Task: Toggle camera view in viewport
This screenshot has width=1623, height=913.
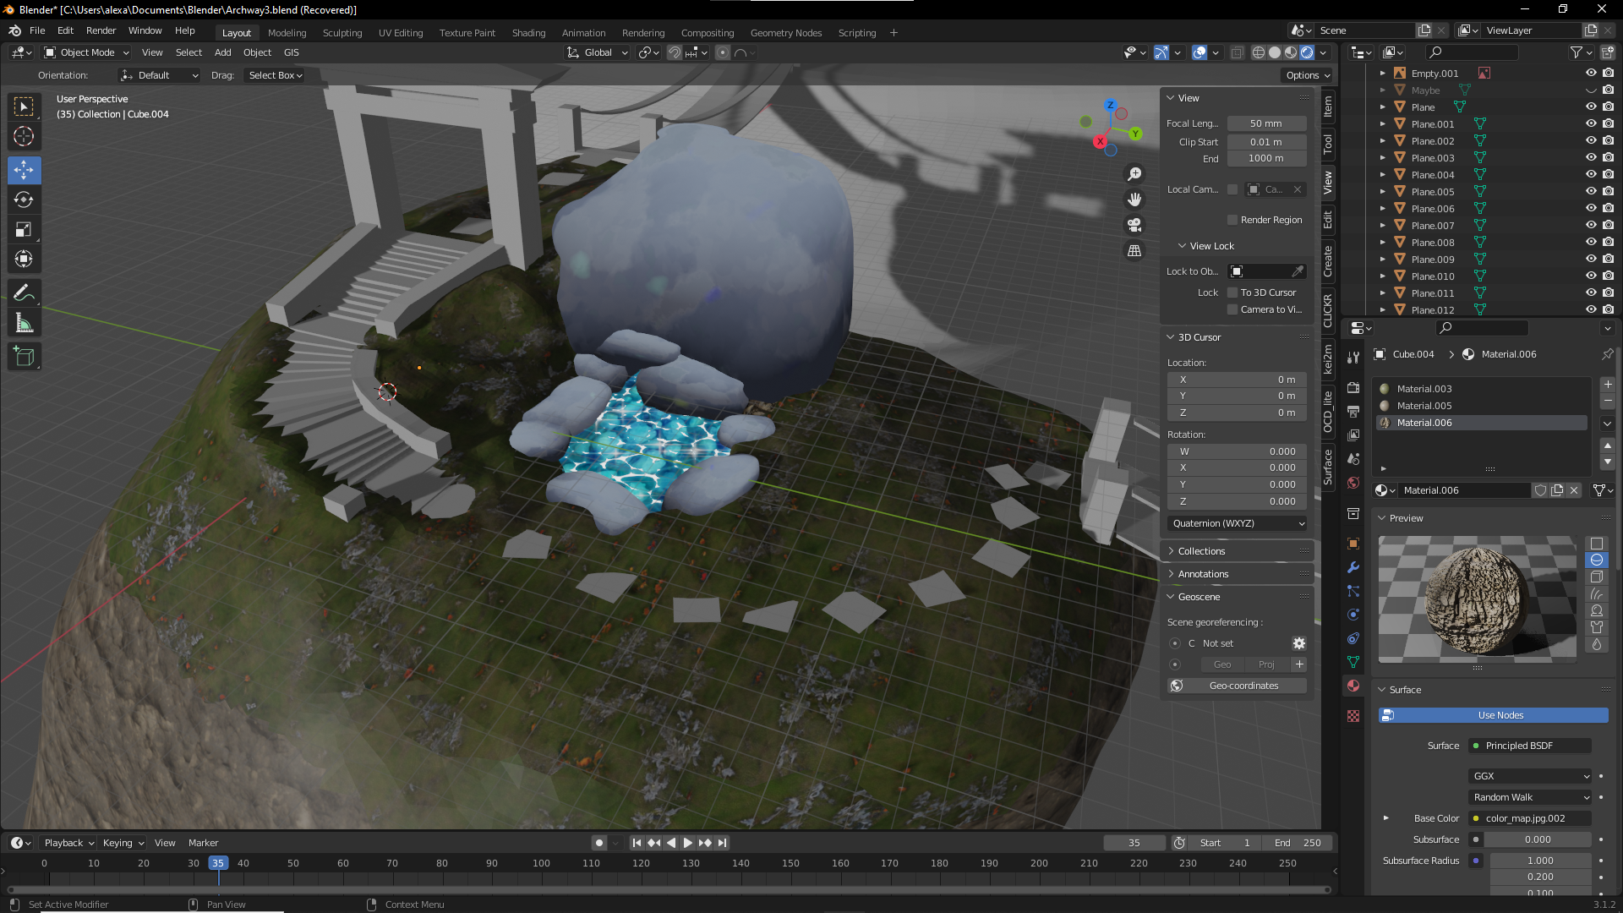Action: tap(1134, 225)
